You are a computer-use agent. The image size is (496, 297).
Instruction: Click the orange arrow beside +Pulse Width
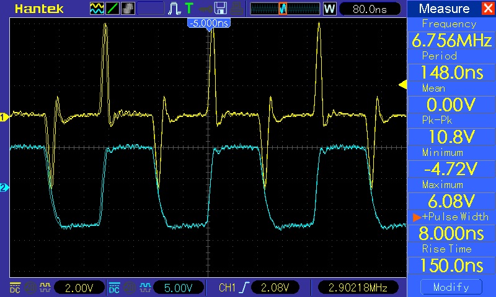(x=417, y=217)
